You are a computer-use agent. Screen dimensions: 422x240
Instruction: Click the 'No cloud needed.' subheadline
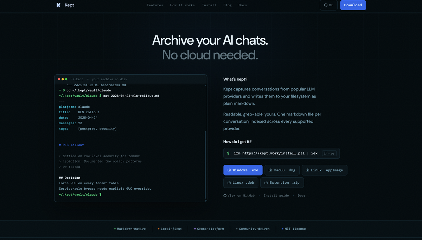[x=210, y=55]
